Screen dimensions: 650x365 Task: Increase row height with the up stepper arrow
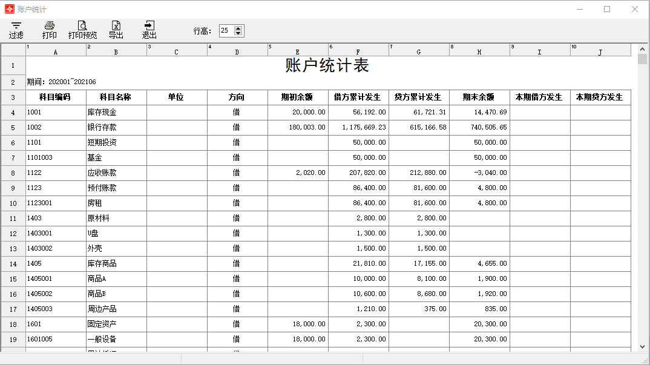tap(239, 27)
